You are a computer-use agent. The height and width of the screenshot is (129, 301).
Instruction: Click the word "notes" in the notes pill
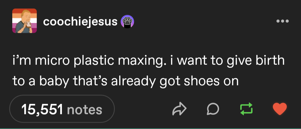(84, 110)
